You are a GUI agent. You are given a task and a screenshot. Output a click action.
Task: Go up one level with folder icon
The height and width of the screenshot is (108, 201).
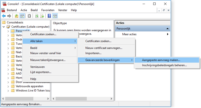click(x=16, y=16)
